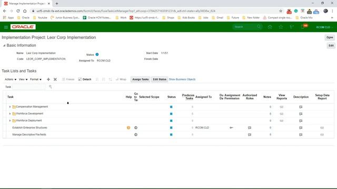Open the Oracle navigator hamburger menu
The height and width of the screenshot is (189, 337).
[x=6, y=27]
